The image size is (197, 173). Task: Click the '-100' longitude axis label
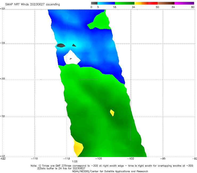130,159
